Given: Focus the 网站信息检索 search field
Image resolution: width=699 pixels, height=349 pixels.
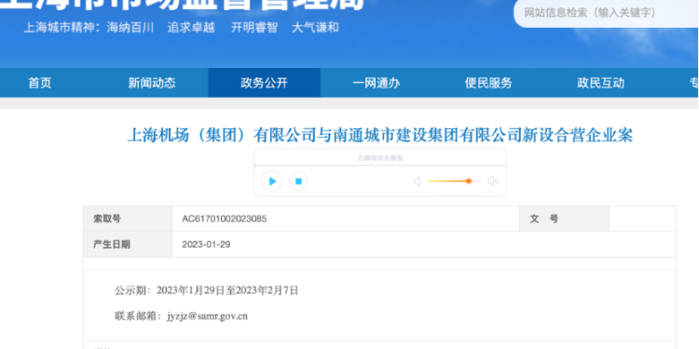Looking at the screenshot, I should [x=607, y=13].
